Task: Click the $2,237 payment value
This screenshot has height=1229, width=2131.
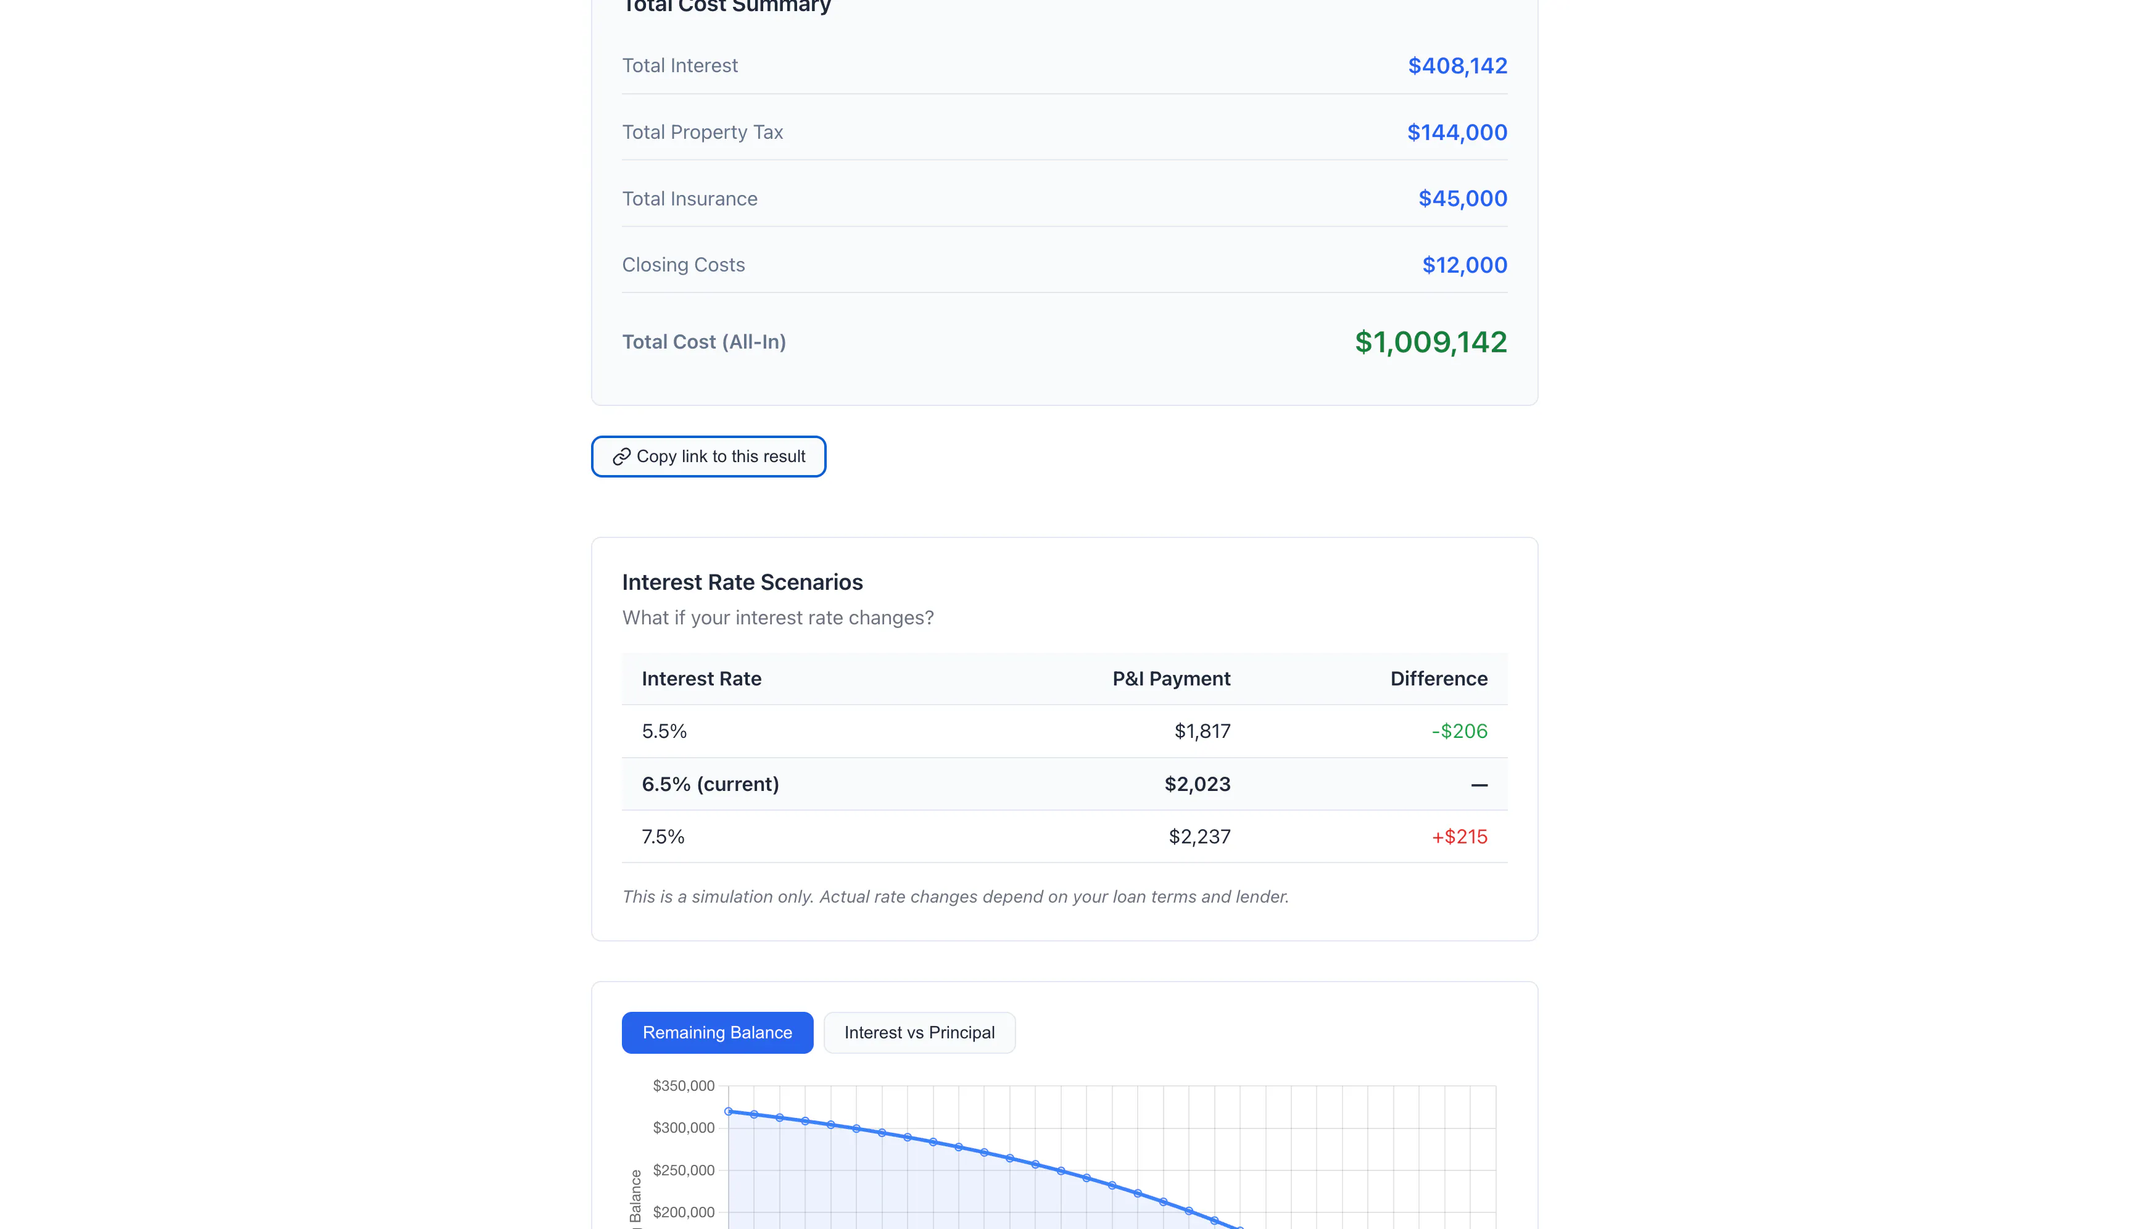Action: click(x=1199, y=837)
